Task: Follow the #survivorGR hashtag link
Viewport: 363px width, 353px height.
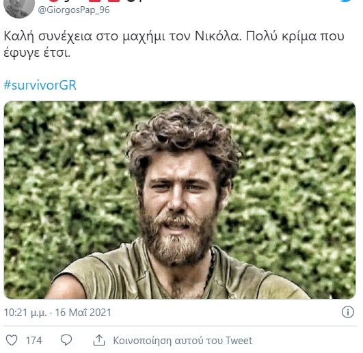Action: tap(40, 85)
